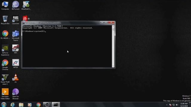
Task: Select the WiseDiskCleaner desktop shortcut
Action: pyautogui.click(x=26, y=5)
